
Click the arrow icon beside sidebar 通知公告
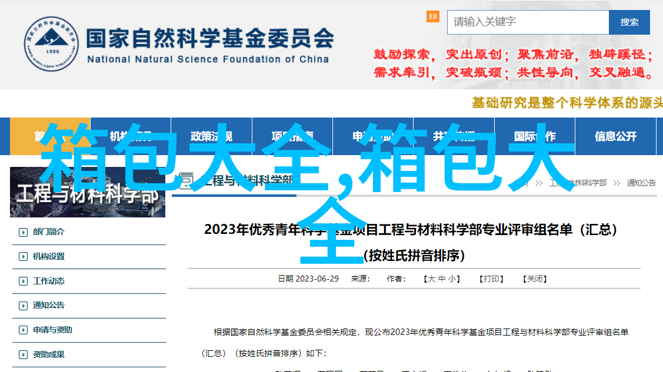pos(24,306)
